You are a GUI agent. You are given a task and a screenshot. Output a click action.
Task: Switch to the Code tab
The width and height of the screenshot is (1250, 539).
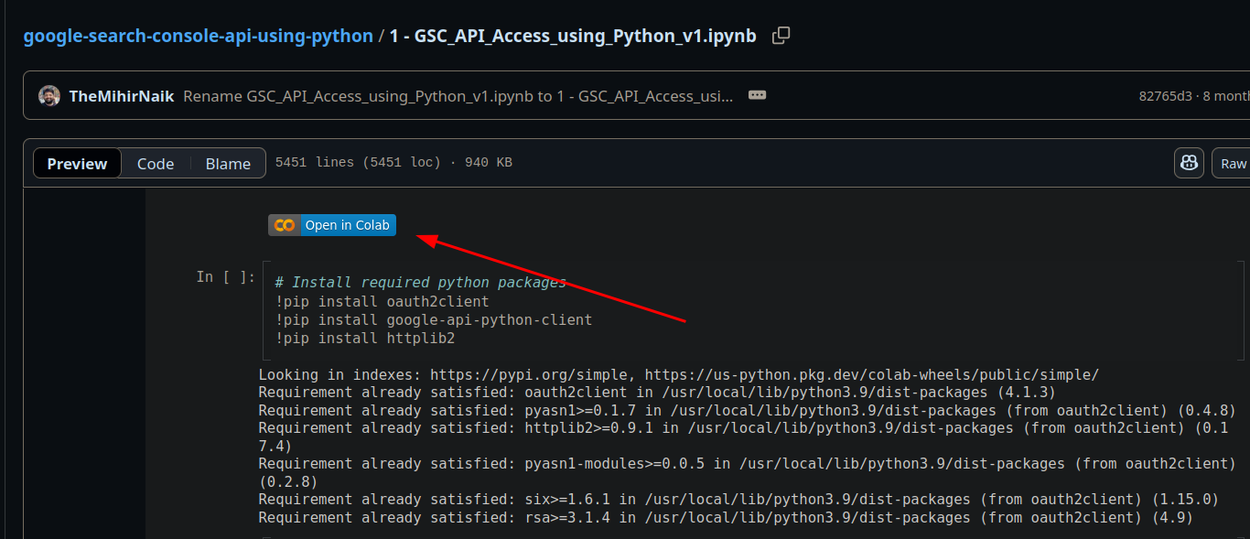[156, 164]
